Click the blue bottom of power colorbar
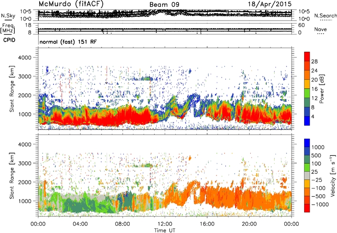 click(307, 121)
